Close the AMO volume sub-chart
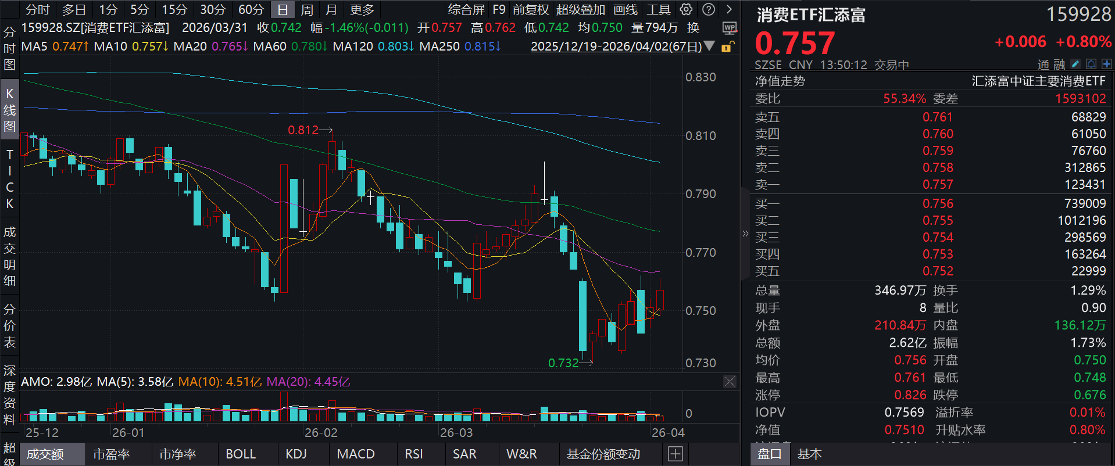Viewport: 1115px width, 466px height. point(730,382)
